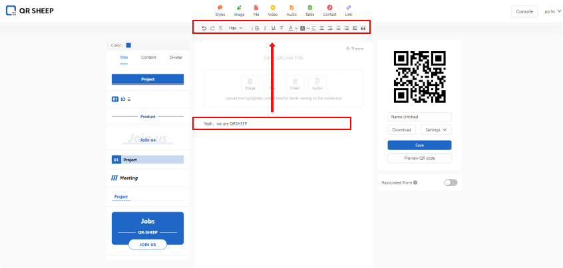The image size is (563, 268).
Task: Show the Associated Form help tooltip
Action: click(415, 182)
